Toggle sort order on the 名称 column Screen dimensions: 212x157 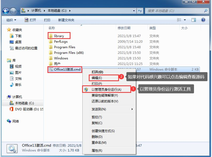coord(52,28)
